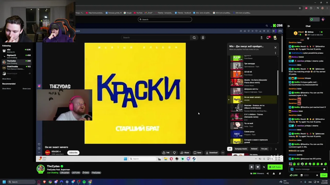This screenshot has width=330, height=185.
Task: Click the Share button under the video
Action: tap(185, 153)
